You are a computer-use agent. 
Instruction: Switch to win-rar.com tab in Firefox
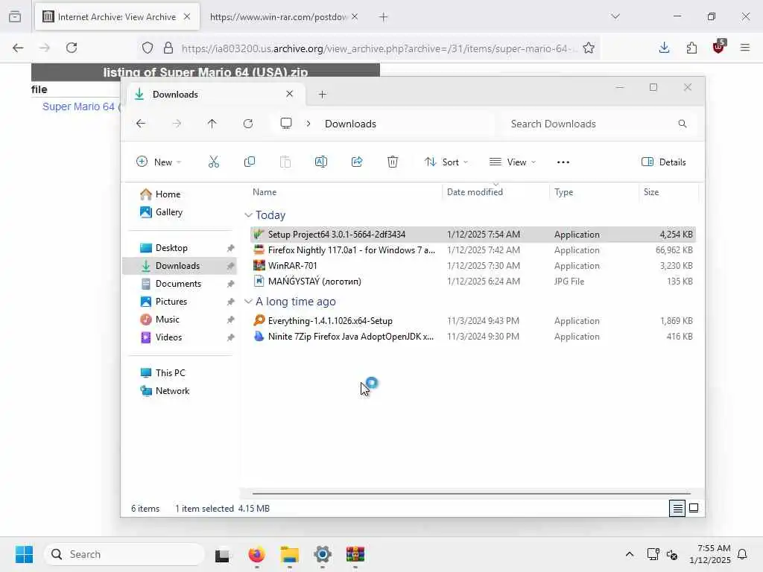coord(278,17)
